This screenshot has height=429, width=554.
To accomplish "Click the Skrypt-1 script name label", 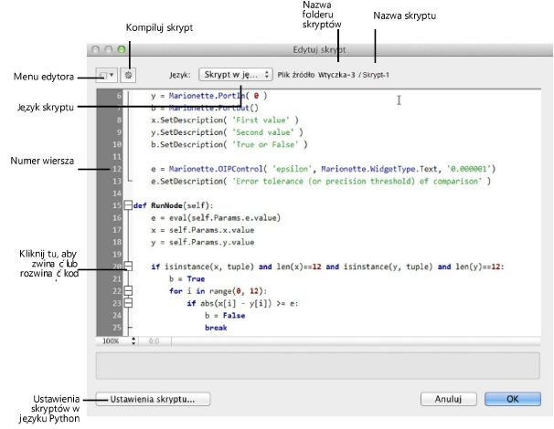I will click(375, 73).
